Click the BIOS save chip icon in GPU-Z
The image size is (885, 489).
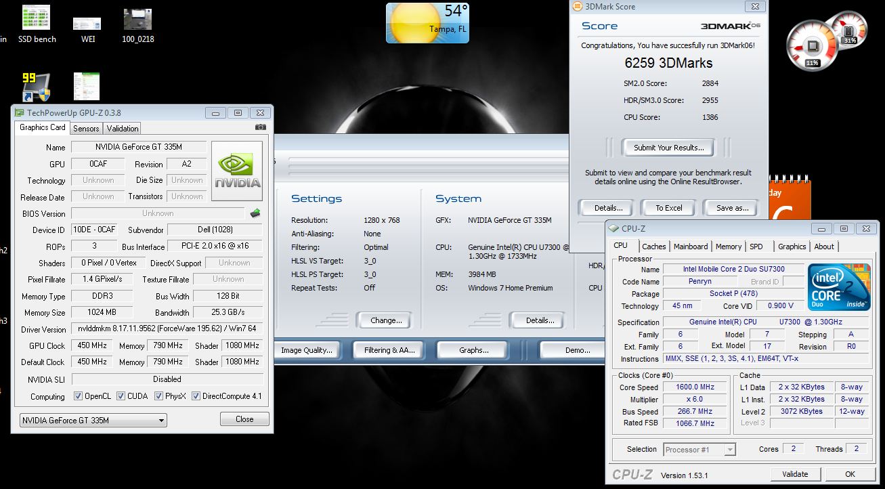coord(255,213)
